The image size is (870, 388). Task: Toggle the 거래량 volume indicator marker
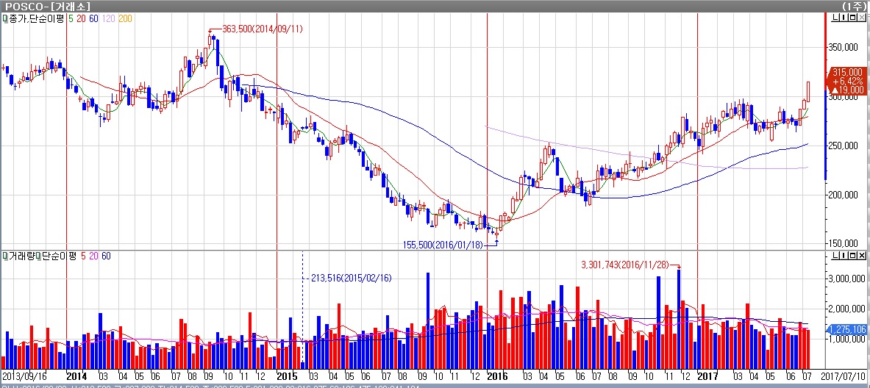pyautogui.click(x=4, y=256)
